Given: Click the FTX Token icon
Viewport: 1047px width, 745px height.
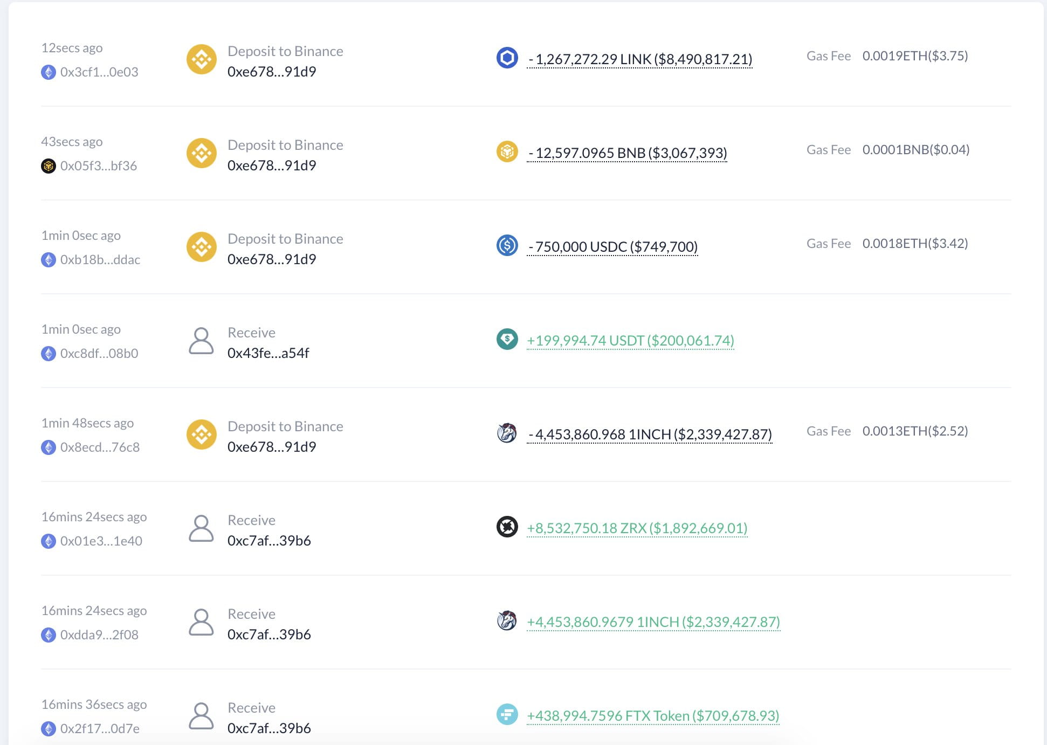Looking at the screenshot, I should point(507,714).
